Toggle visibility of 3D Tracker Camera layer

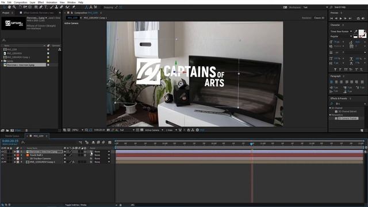click(2, 159)
